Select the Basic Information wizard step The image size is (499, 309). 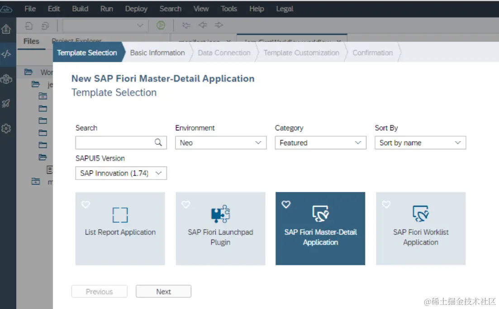click(x=157, y=53)
